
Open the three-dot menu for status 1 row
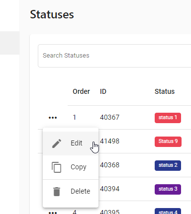pos(53,118)
